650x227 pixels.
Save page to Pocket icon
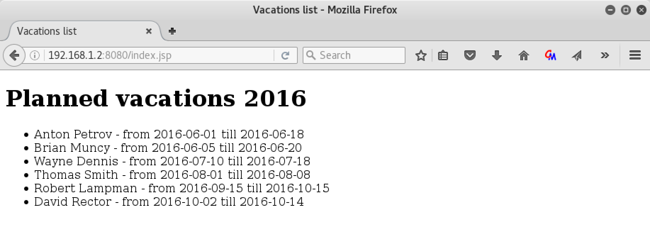[x=470, y=55]
